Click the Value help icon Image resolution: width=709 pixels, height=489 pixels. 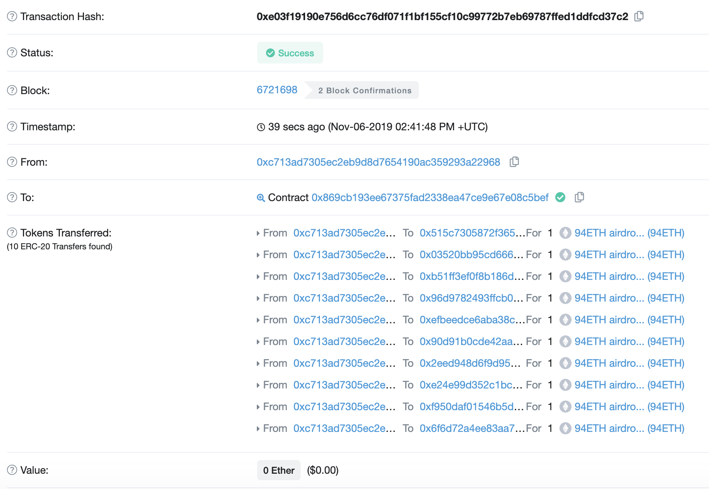[12, 470]
